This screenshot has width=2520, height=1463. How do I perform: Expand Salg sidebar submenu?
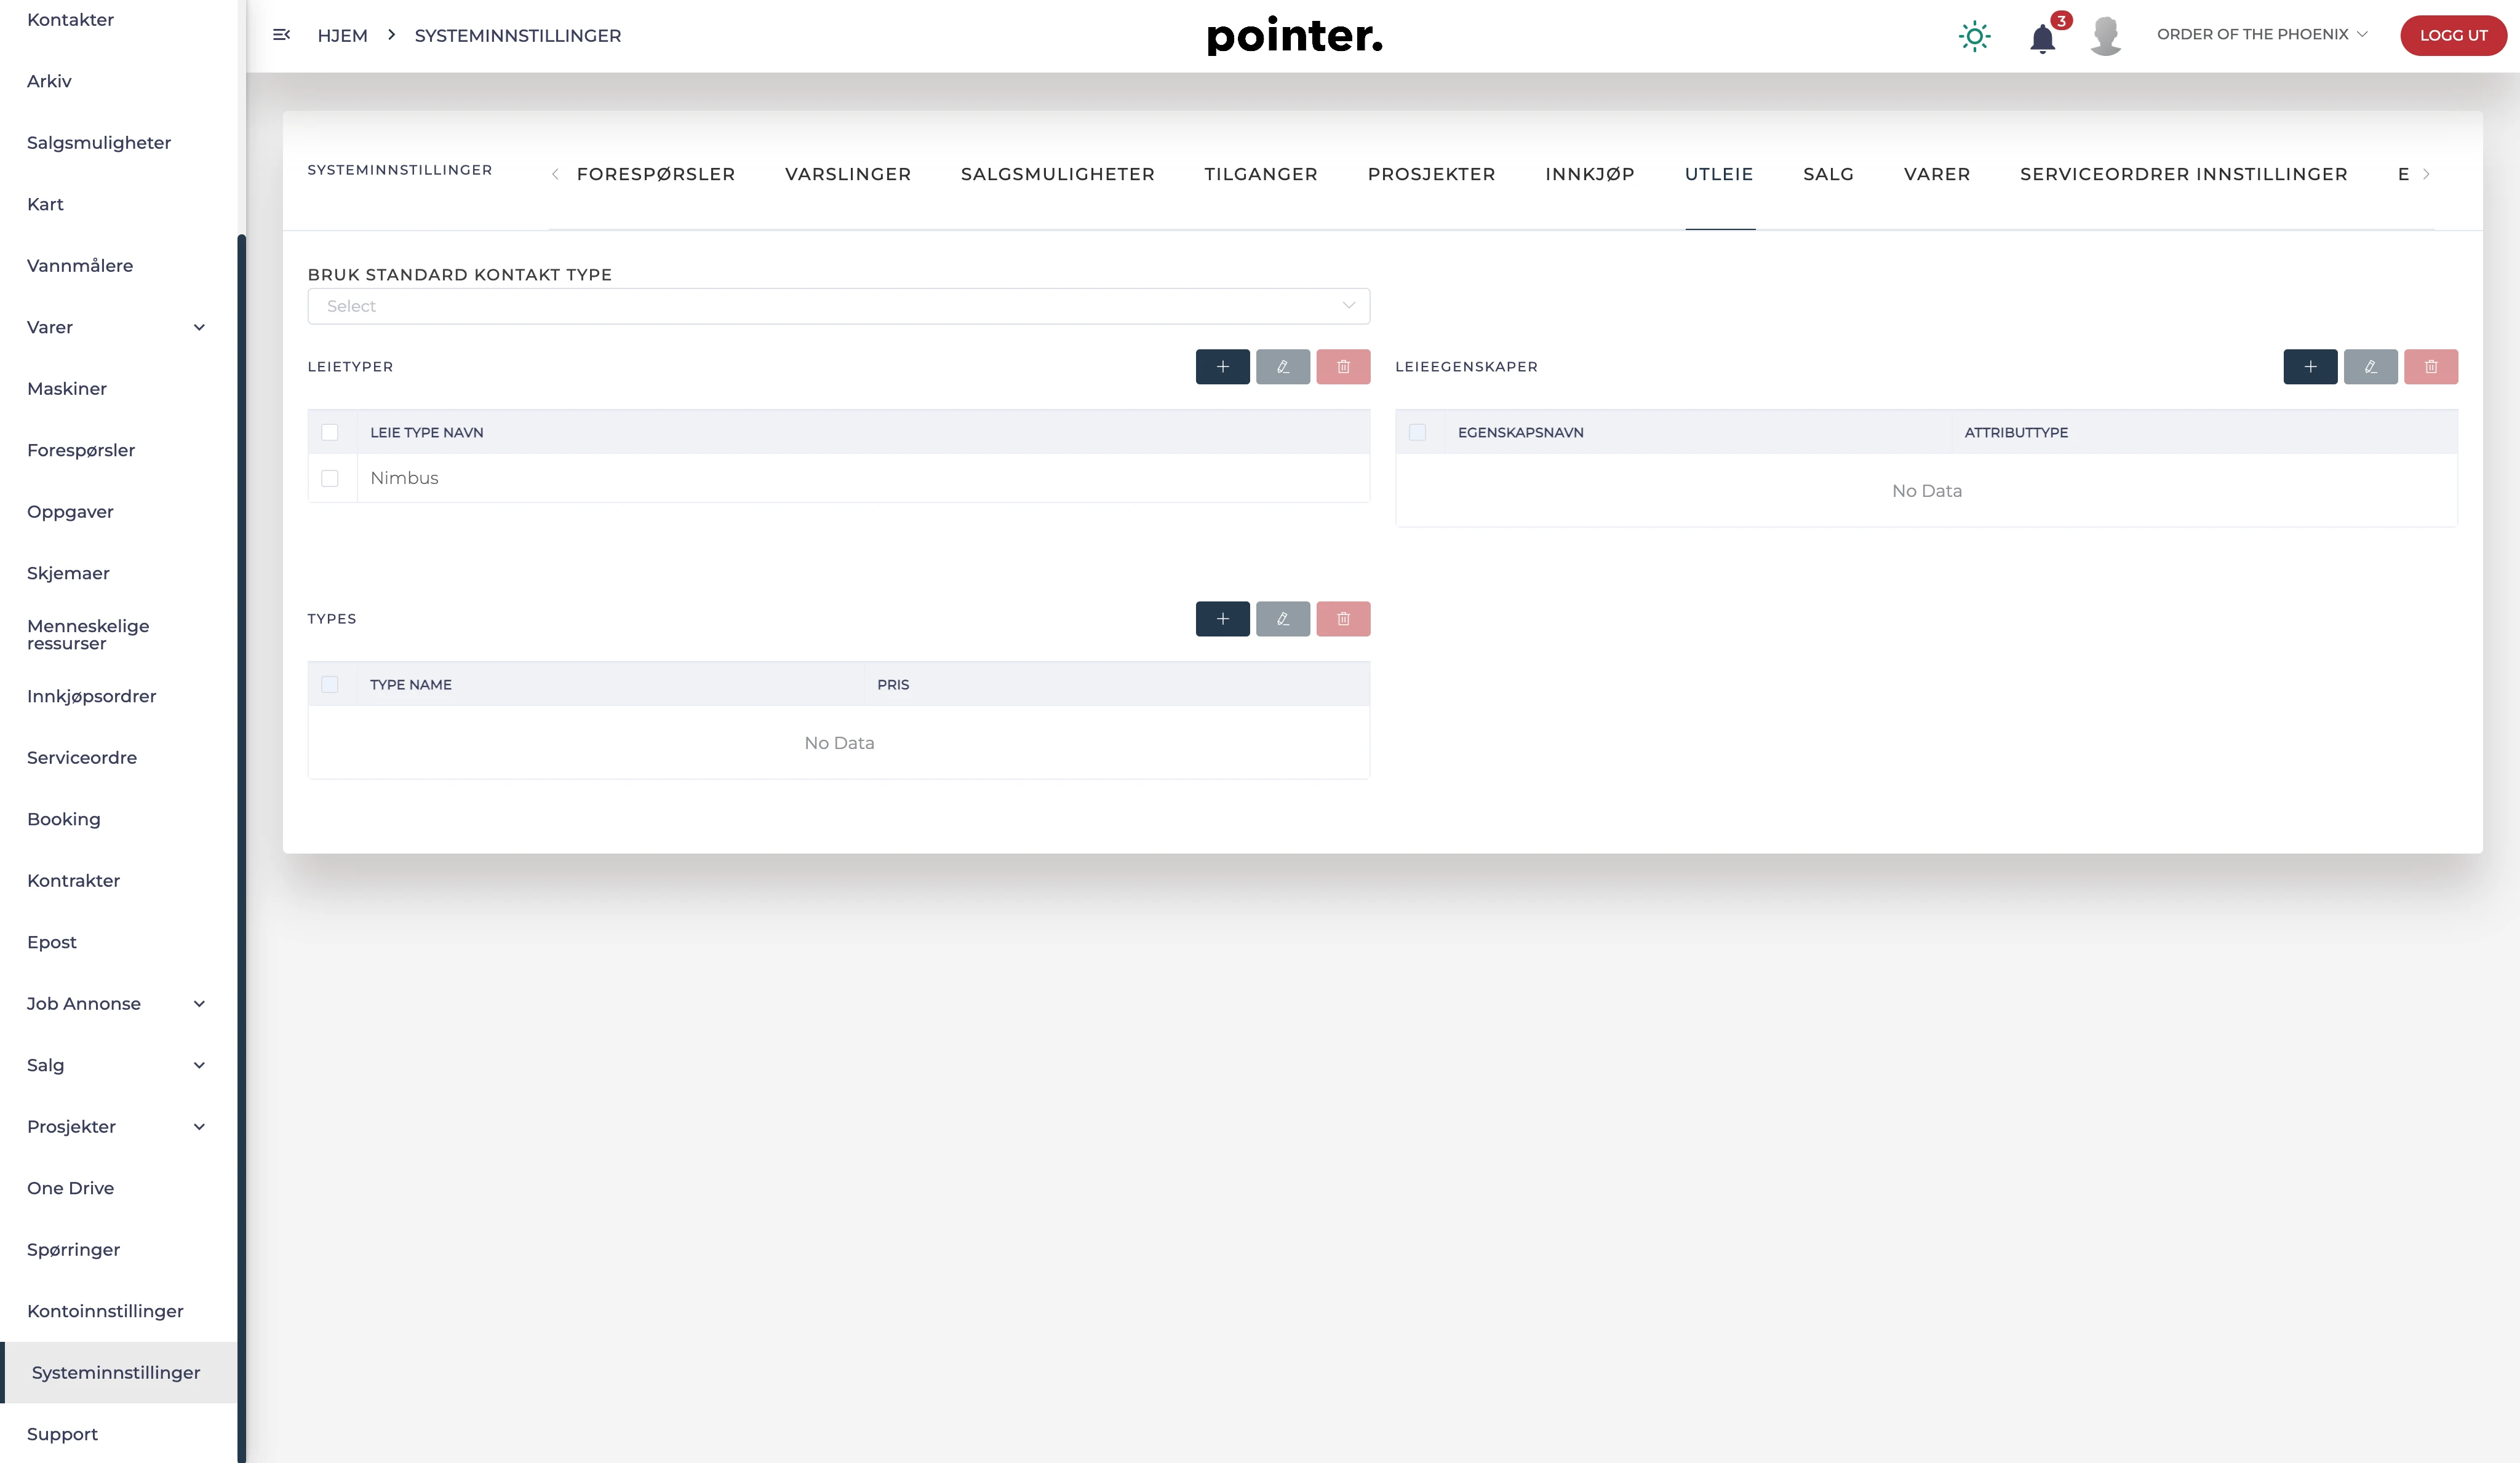[x=199, y=1065]
